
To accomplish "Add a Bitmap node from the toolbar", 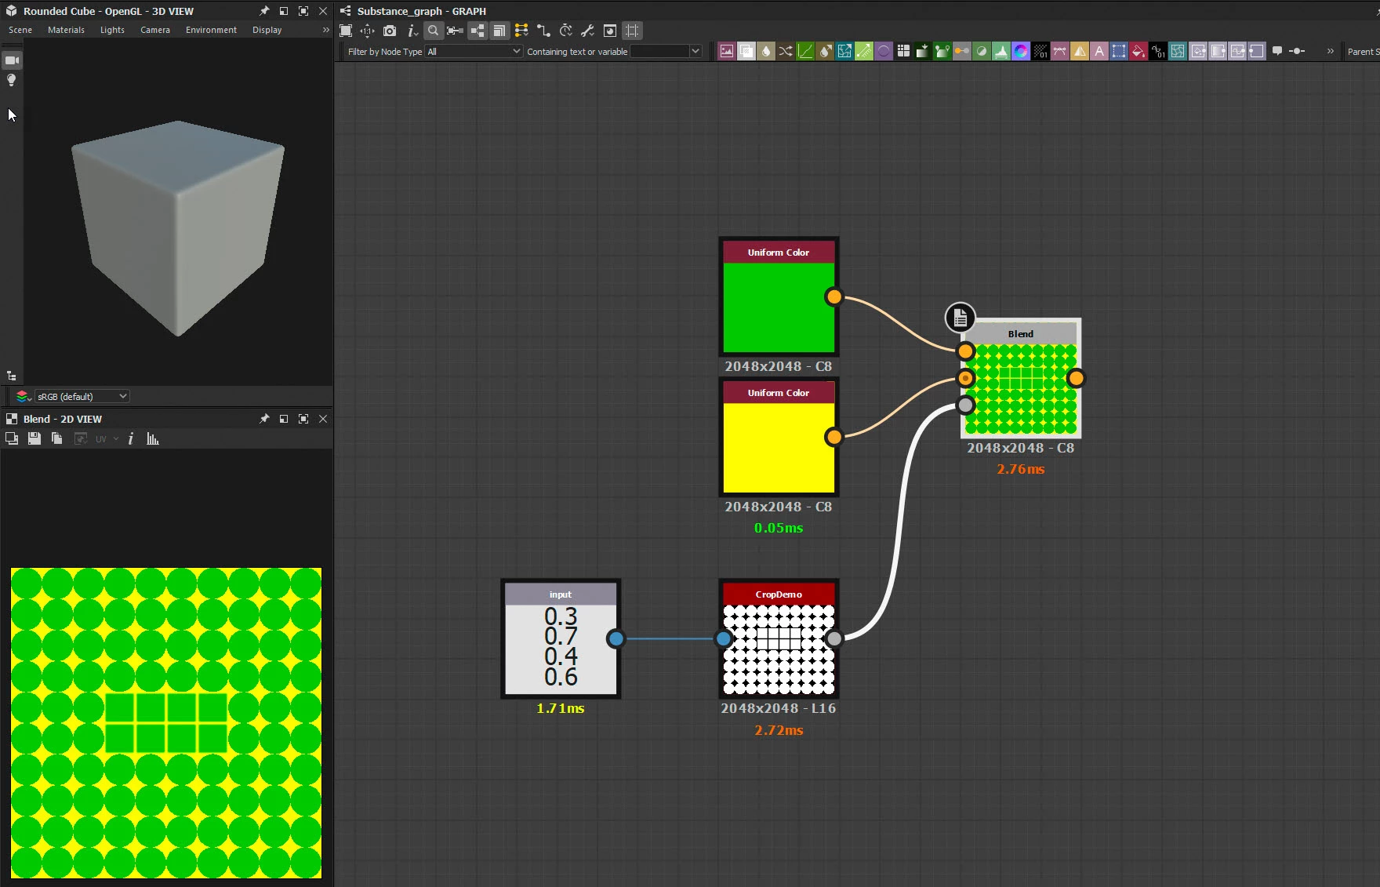I will coord(727,52).
